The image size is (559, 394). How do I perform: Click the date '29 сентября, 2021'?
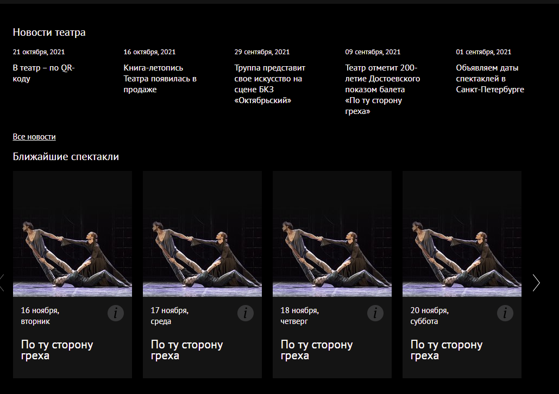(x=262, y=52)
